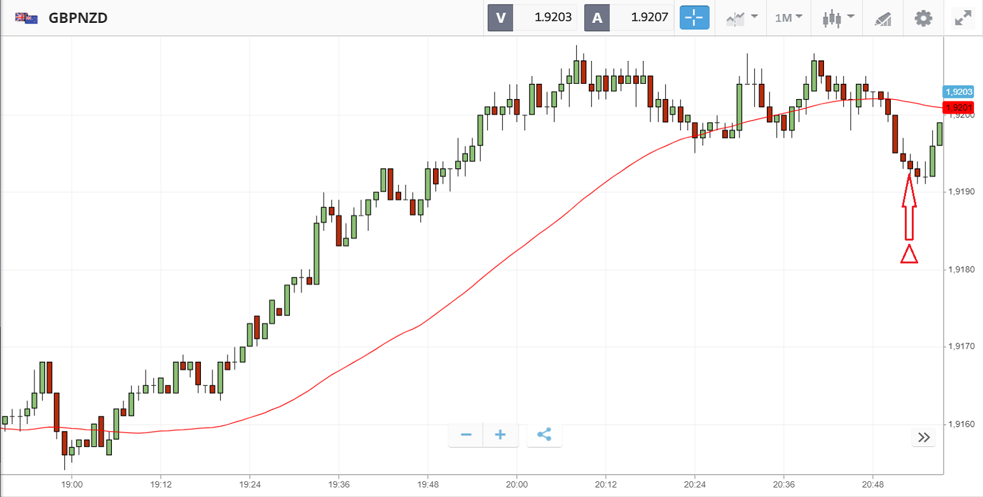The image size is (983, 497).
Task: Zoom out the chart with minus button
Action: click(x=466, y=435)
